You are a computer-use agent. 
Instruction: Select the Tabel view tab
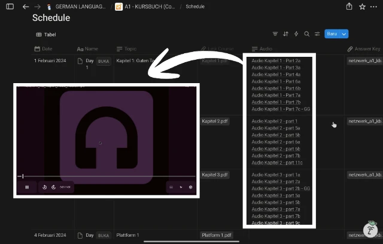pos(46,35)
